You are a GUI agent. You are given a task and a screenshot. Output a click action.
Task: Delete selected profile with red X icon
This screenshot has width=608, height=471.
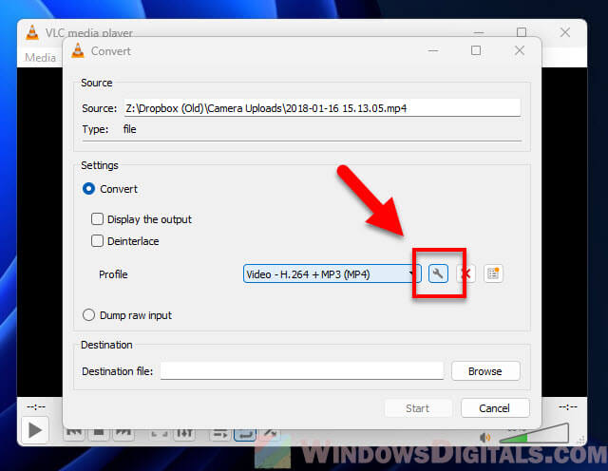tap(465, 273)
